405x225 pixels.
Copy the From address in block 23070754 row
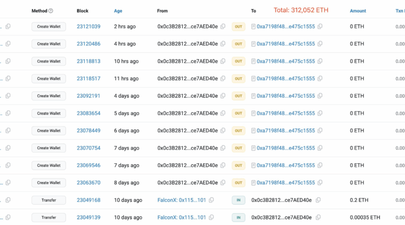(223, 148)
